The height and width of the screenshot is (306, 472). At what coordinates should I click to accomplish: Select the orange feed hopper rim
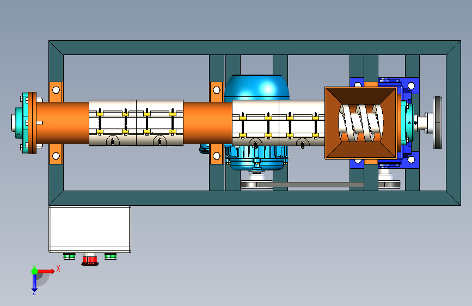[361, 123]
